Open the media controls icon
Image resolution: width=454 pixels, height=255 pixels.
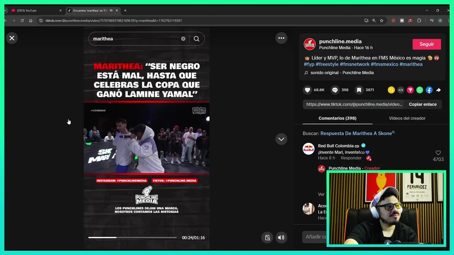[432, 21]
